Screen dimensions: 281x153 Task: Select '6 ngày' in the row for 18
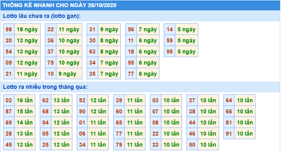coord(148,52)
